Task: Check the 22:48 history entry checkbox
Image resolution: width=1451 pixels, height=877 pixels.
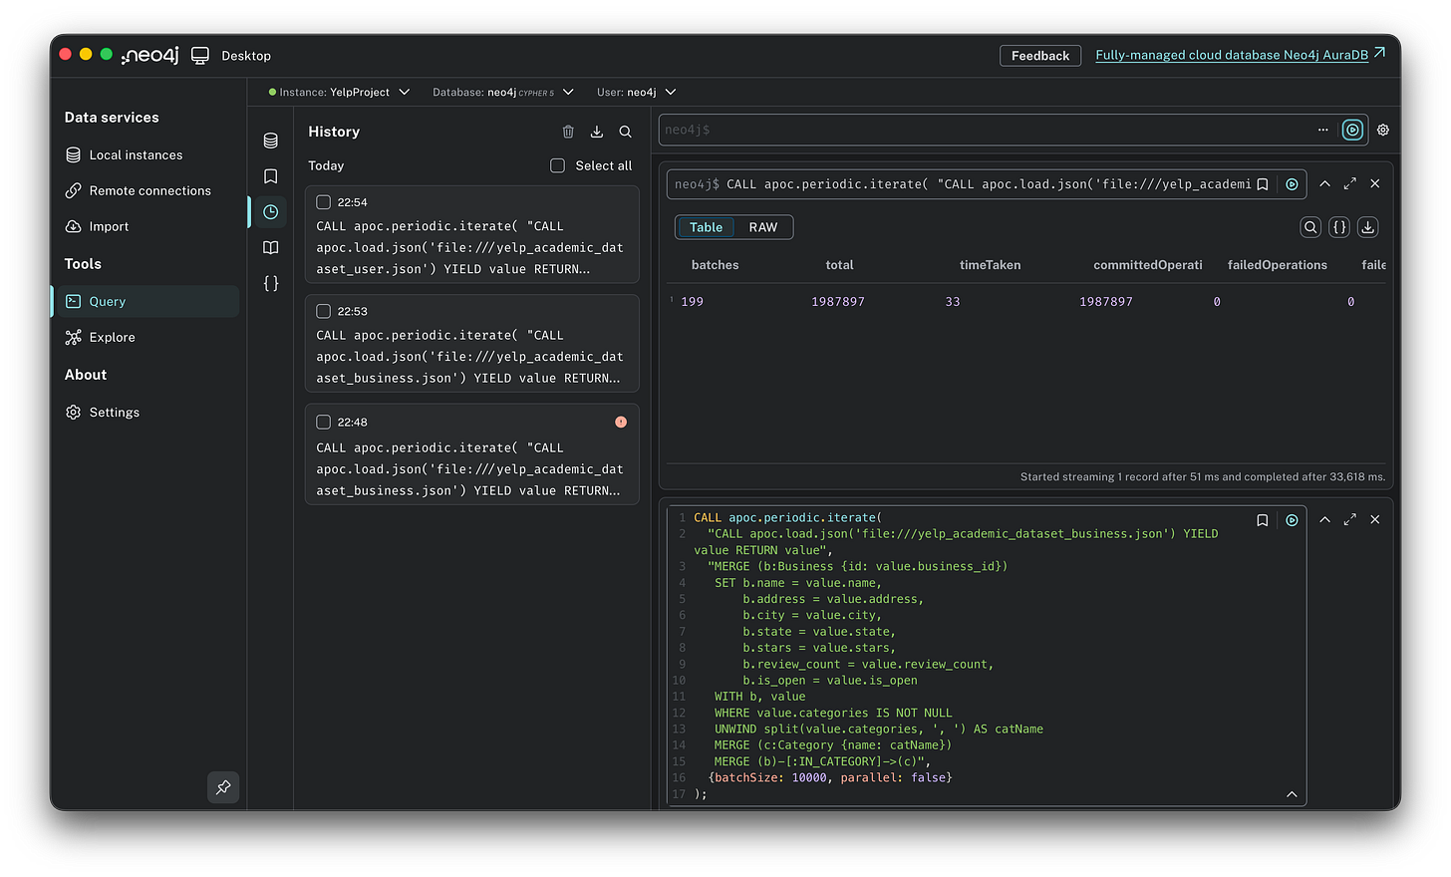Action: (323, 422)
